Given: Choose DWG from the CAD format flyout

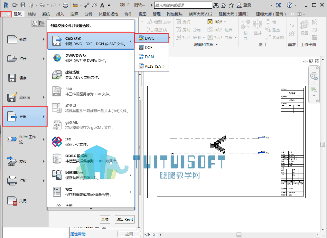Looking at the screenshot, I should [x=152, y=38].
